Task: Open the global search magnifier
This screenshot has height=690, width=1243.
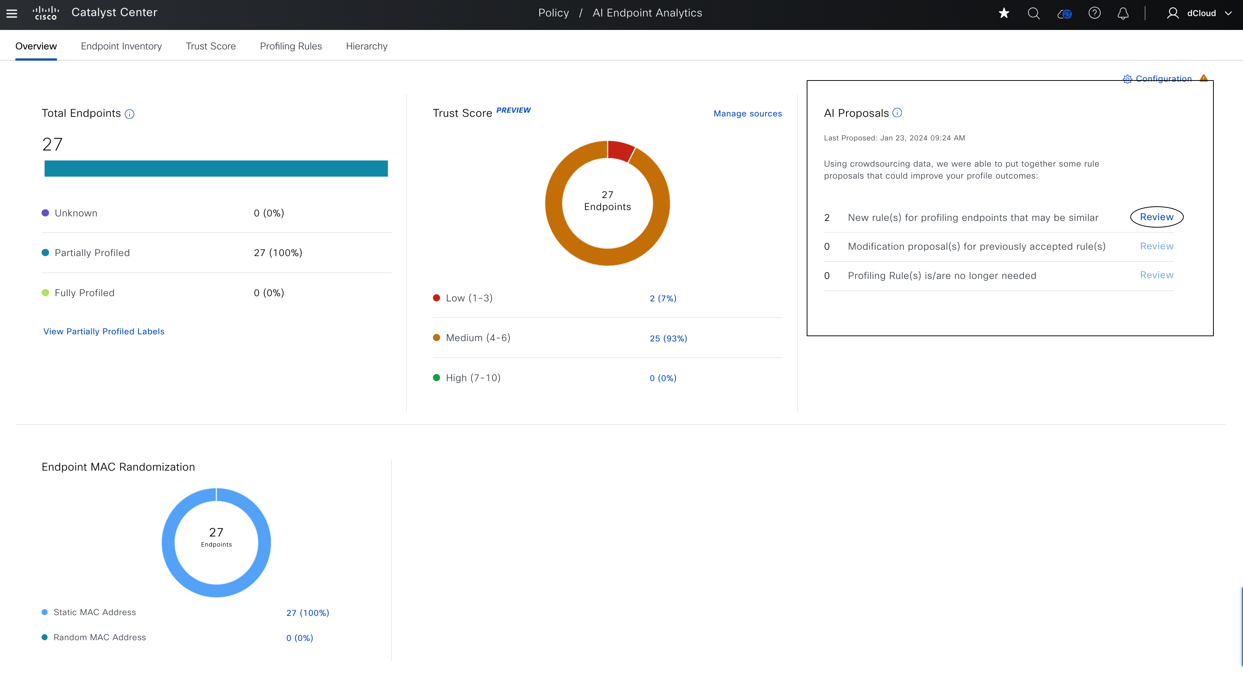Action: pos(1034,13)
